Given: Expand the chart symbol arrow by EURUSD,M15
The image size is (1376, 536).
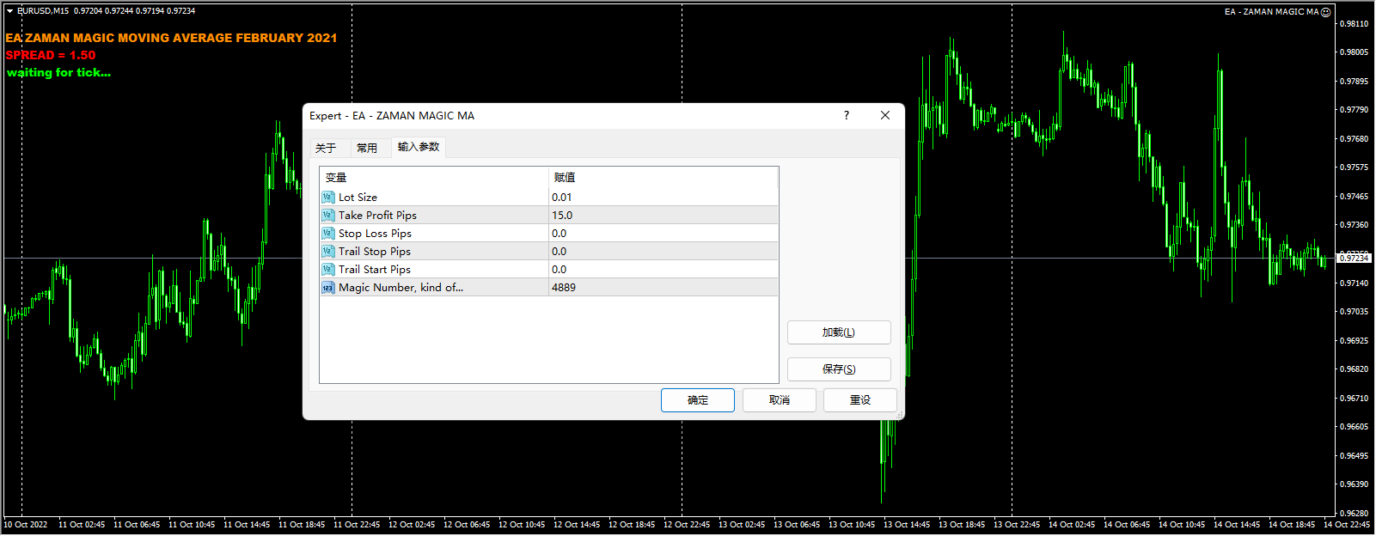Looking at the screenshot, I should coord(9,11).
